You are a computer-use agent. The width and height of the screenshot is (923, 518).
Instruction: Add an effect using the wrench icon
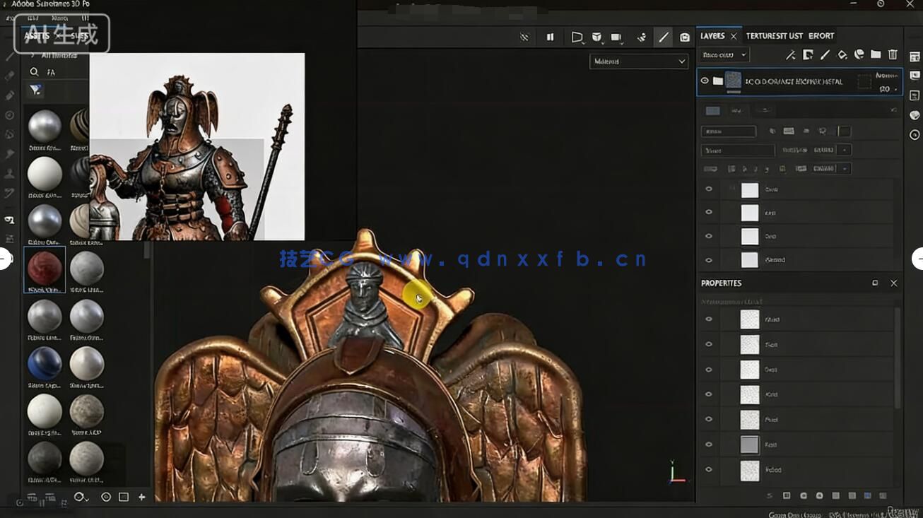pyautogui.click(x=791, y=54)
